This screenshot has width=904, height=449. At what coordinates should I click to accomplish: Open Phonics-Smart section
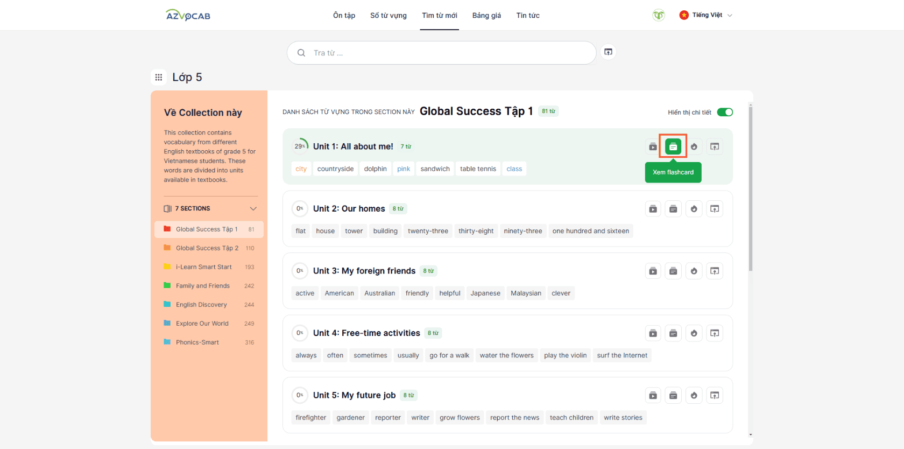click(209, 342)
